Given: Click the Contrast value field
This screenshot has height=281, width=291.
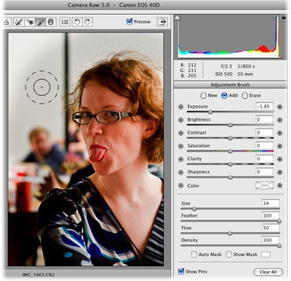Looking at the screenshot, I should 265,132.
